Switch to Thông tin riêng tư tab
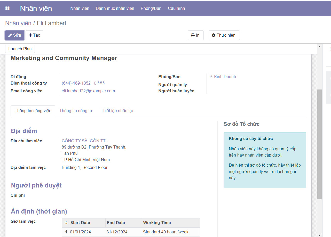This screenshot has height=237, width=331. [76, 111]
